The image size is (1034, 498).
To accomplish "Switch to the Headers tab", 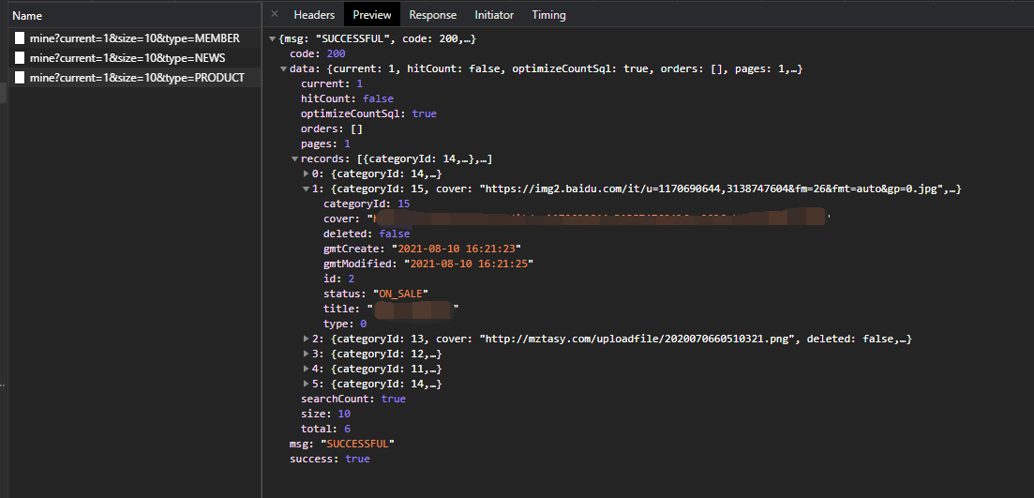I will point(314,15).
